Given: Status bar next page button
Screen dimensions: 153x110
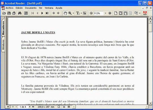Looking at the screenshot, I should pos(30,107).
